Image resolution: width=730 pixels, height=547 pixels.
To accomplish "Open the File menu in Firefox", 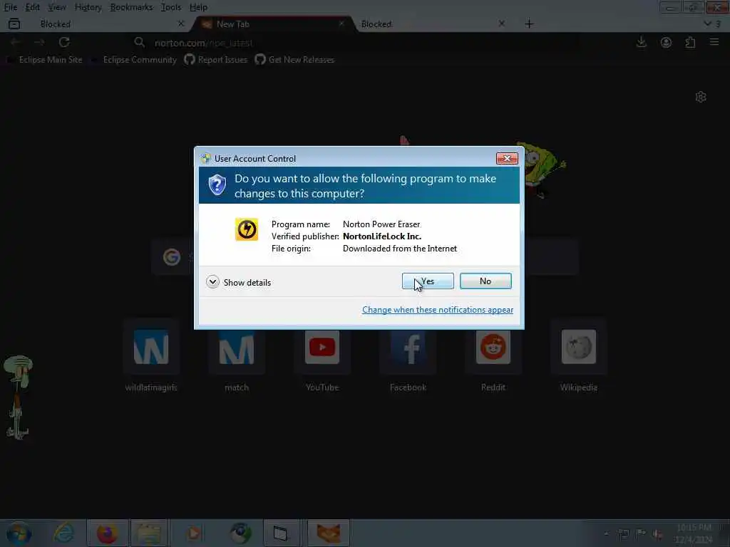I will pos(10,7).
